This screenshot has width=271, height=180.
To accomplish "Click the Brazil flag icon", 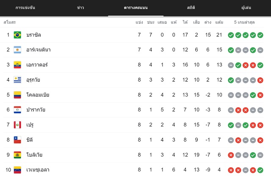I will 17,35.
